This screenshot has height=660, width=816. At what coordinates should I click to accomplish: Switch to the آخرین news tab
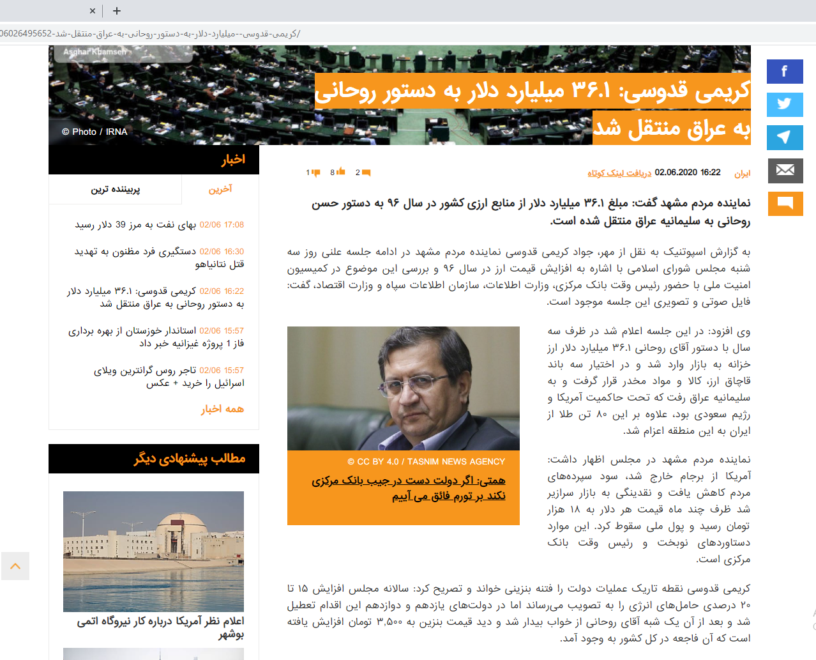[220, 189]
